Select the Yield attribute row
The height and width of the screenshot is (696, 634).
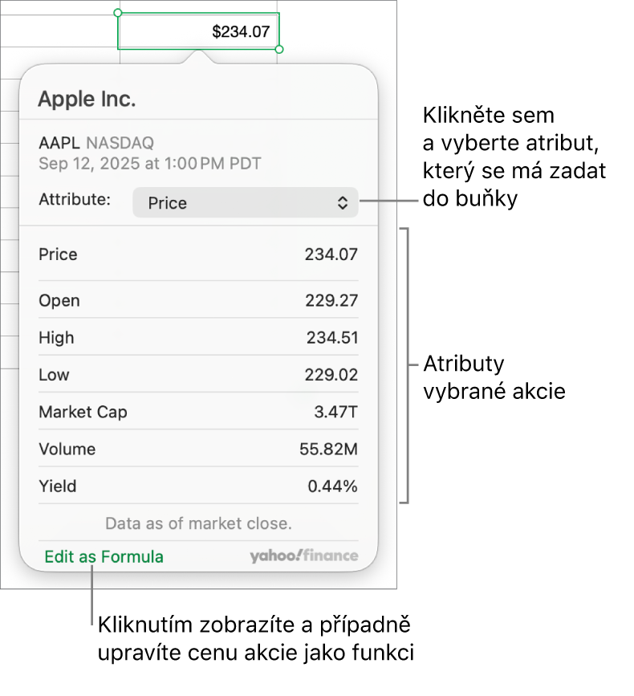click(x=198, y=486)
